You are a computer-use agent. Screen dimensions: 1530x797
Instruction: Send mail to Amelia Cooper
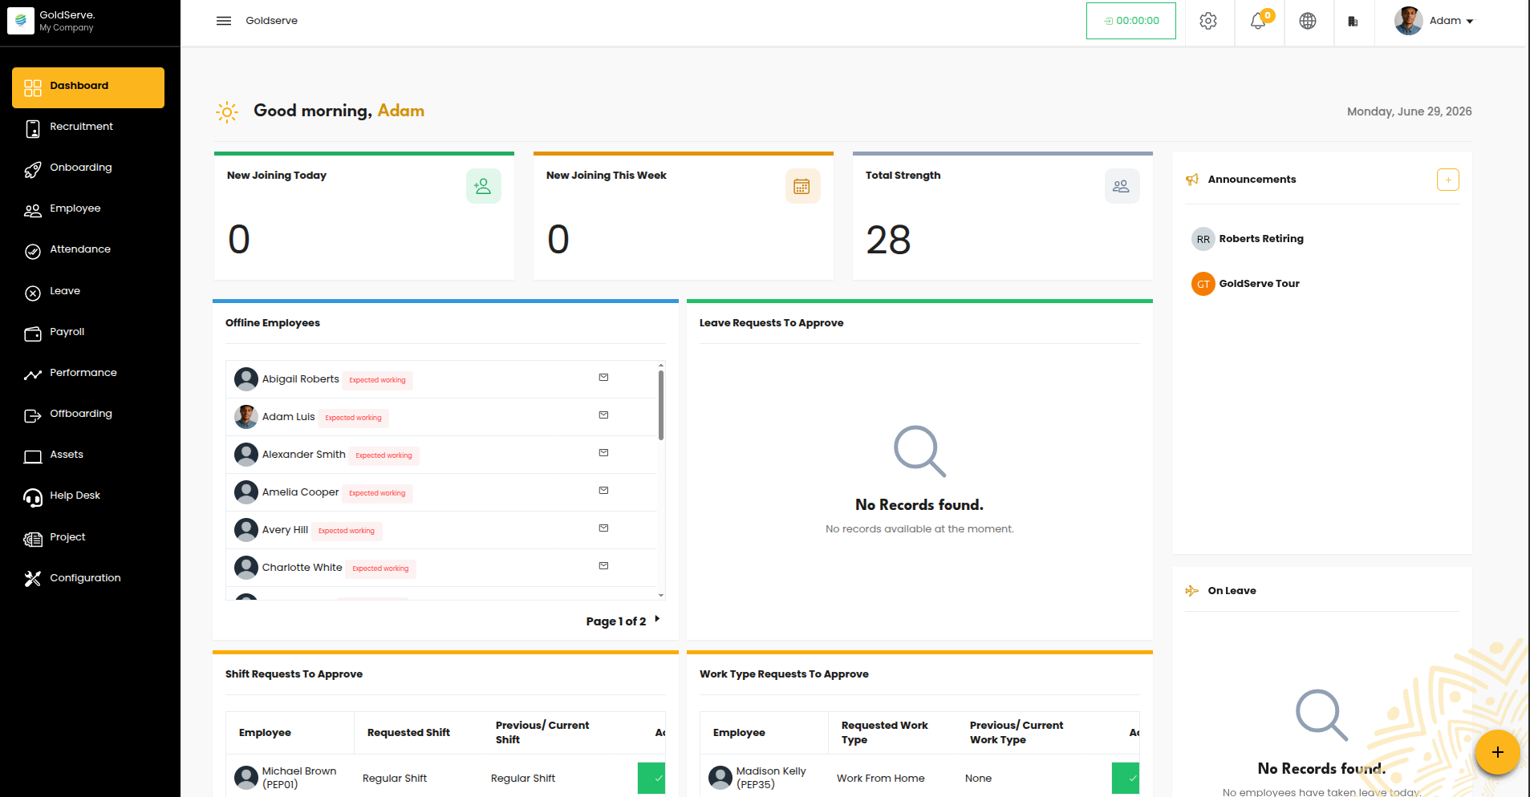(x=603, y=491)
